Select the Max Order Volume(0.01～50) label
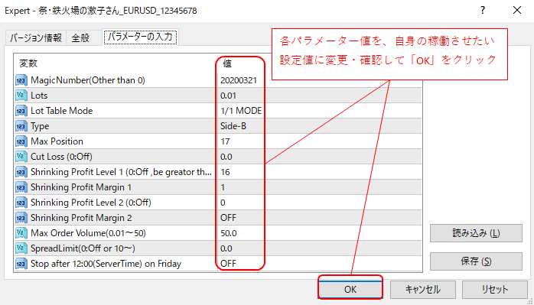This screenshot has height=305, width=534. (x=88, y=233)
